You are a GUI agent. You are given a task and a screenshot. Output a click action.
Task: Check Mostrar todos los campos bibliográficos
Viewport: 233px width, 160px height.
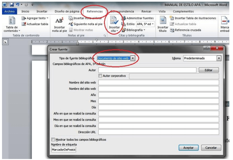point(53,140)
